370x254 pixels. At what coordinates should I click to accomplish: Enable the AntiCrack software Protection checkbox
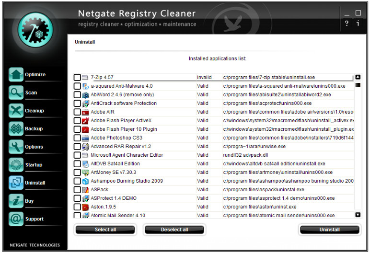(77, 104)
